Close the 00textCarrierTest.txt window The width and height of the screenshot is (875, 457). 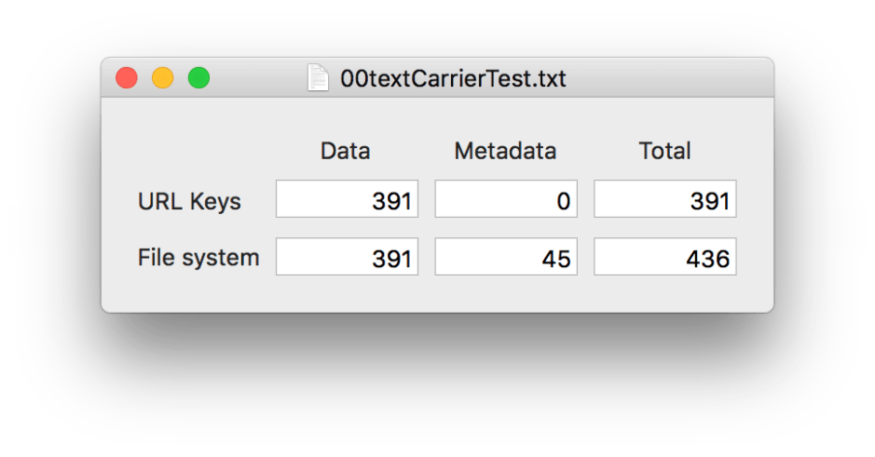coord(127,78)
